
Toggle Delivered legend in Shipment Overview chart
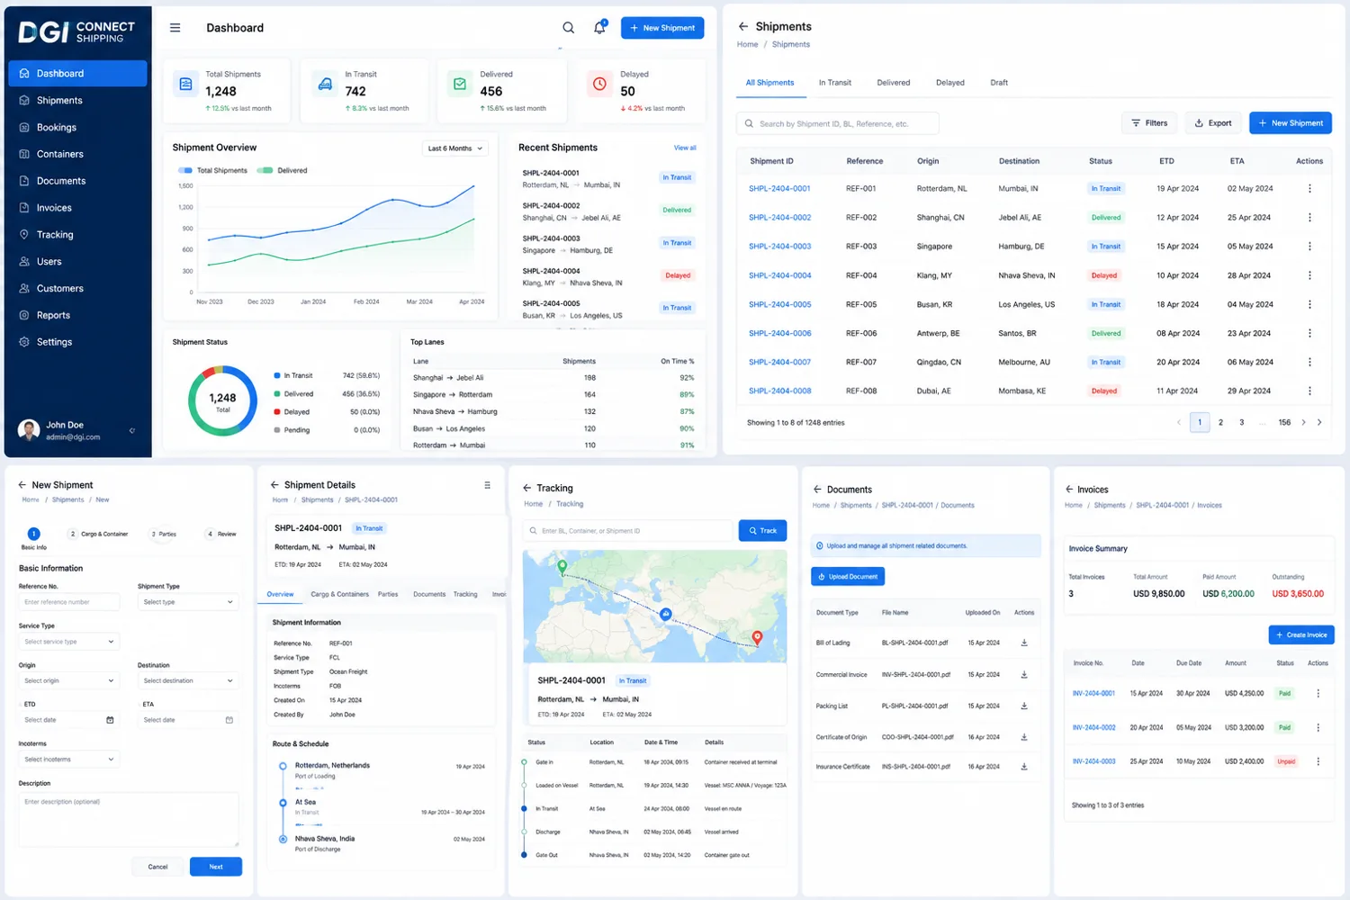tap(283, 170)
